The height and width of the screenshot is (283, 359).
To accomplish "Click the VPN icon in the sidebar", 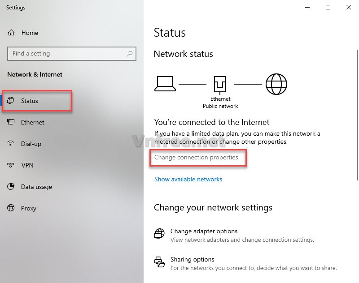I will tap(11, 165).
